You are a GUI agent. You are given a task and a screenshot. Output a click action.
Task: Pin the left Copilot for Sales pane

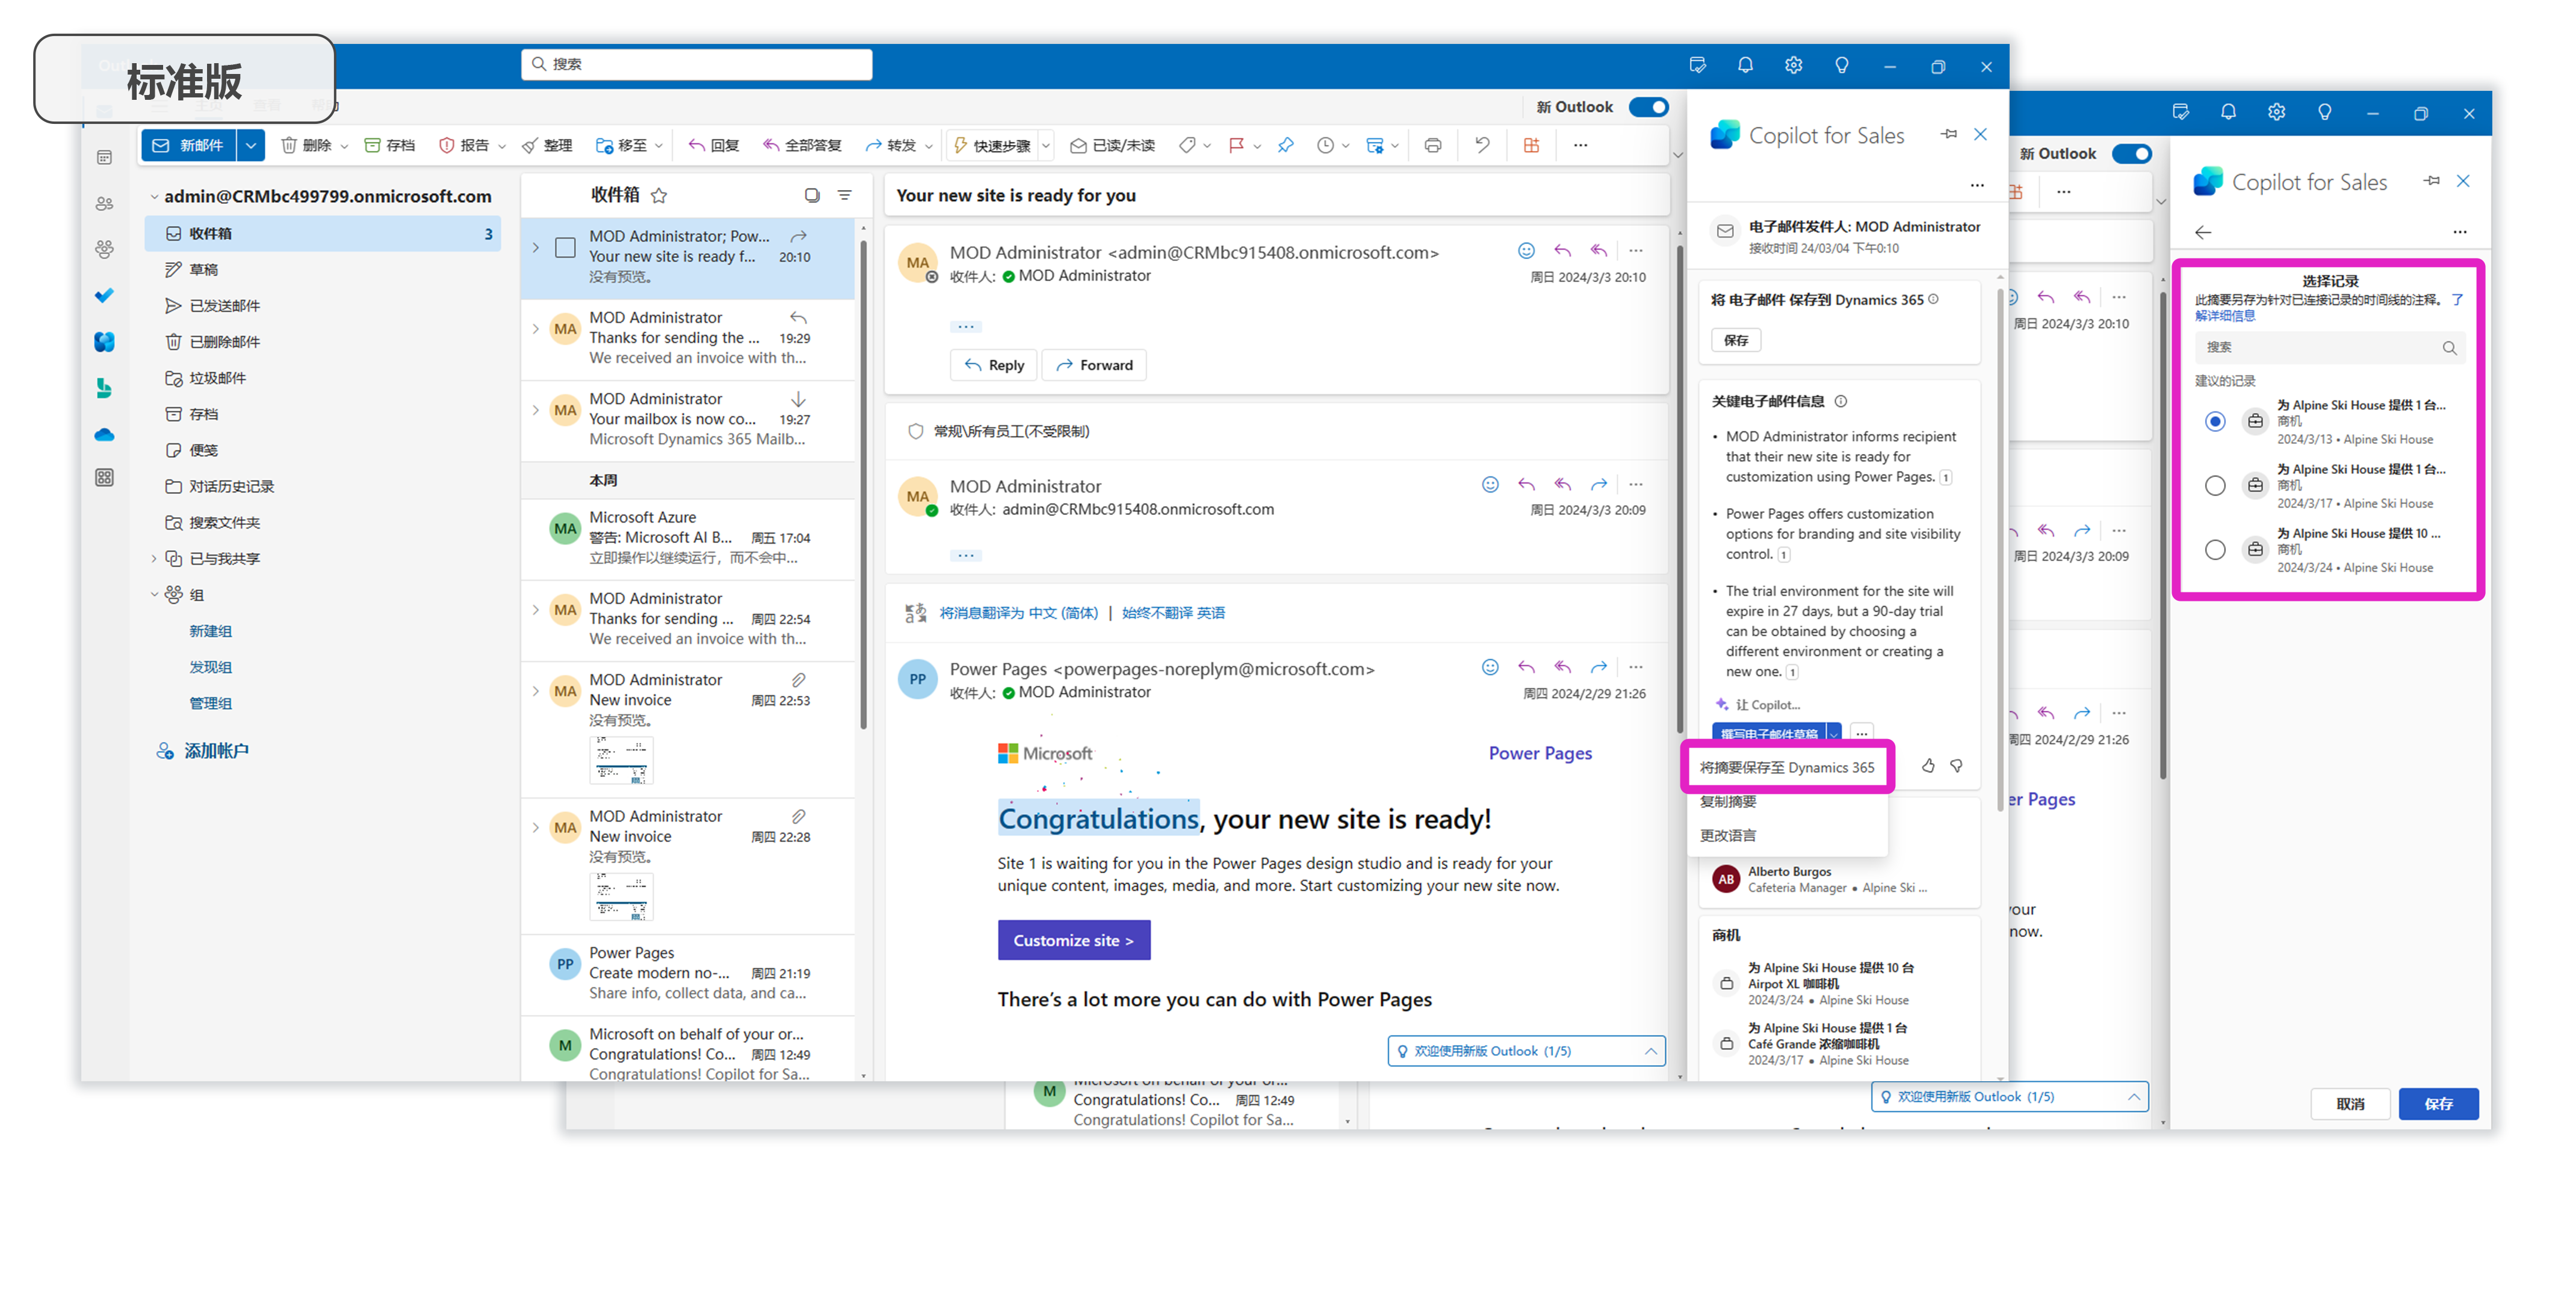click(x=1948, y=134)
